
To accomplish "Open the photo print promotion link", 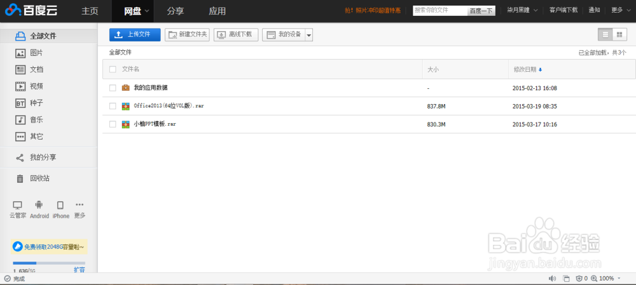I will [373, 11].
